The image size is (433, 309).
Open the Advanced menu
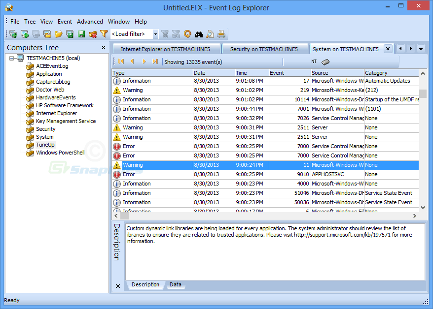coord(90,21)
